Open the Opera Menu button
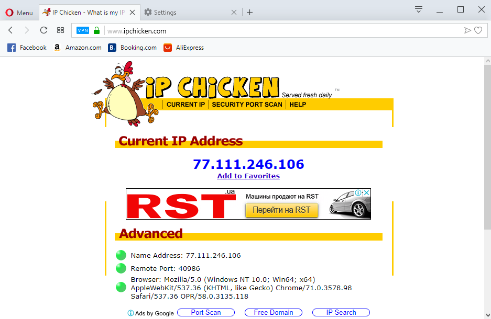The height and width of the screenshot is (319, 491). (19, 13)
